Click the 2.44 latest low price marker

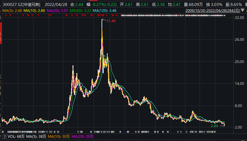click(214, 126)
